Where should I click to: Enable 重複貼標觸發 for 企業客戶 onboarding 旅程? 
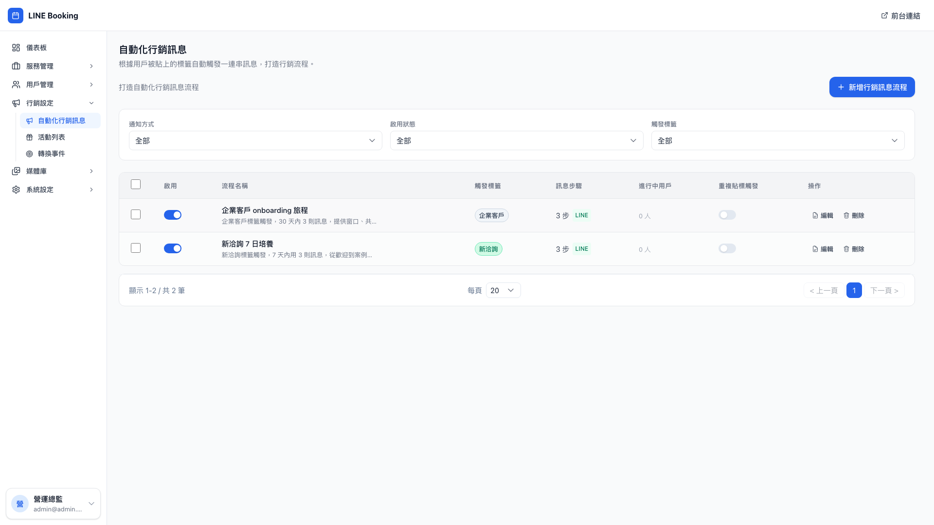[x=727, y=215]
